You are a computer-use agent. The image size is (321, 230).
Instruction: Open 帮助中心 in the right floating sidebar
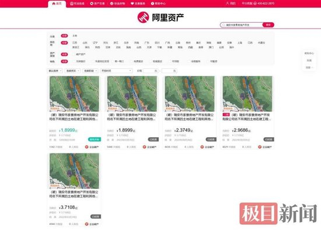click(x=309, y=53)
